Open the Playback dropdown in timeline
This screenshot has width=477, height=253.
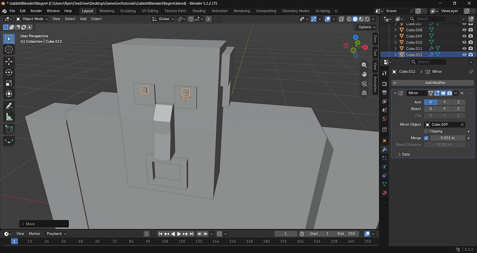(56, 234)
